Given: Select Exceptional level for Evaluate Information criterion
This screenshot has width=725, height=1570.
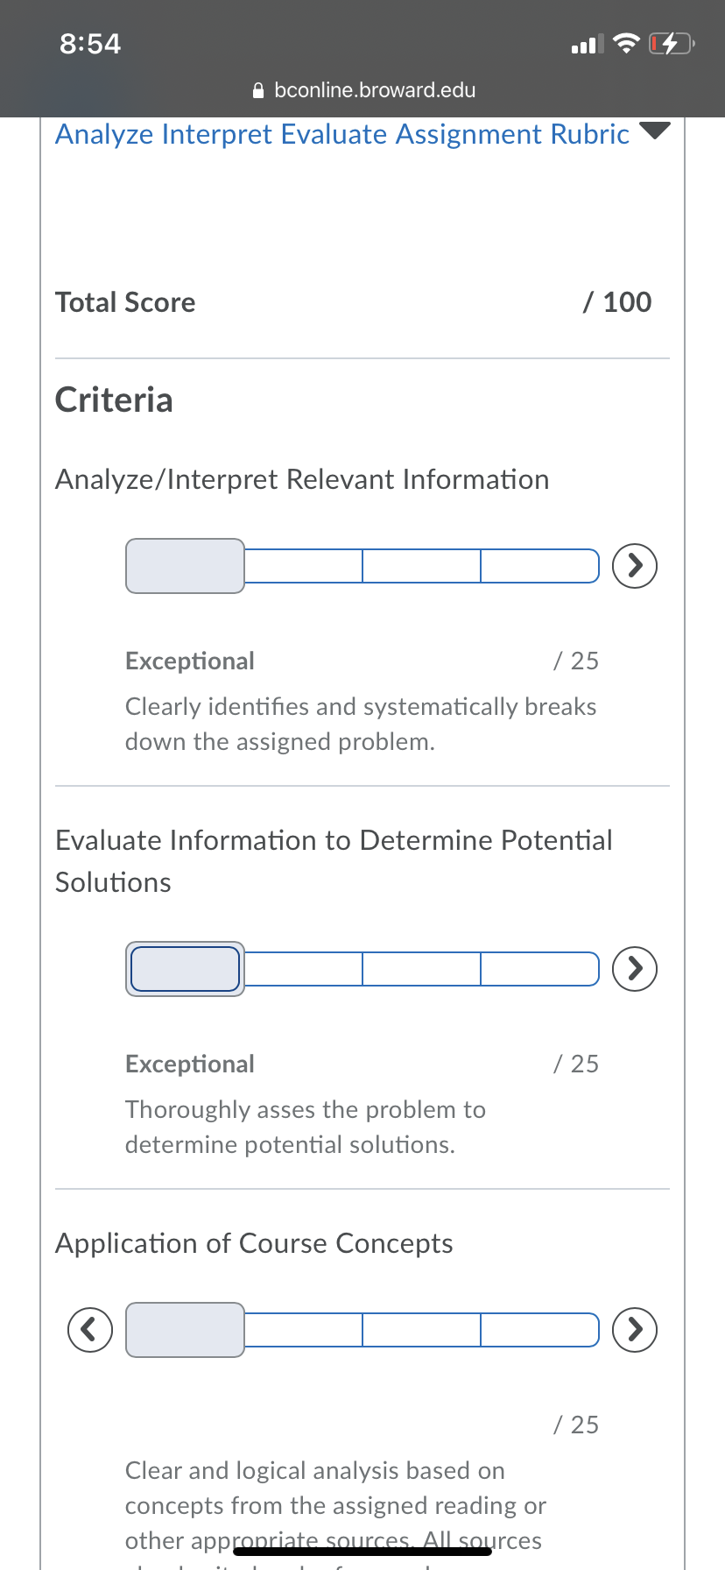Looking at the screenshot, I should click(185, 969).
